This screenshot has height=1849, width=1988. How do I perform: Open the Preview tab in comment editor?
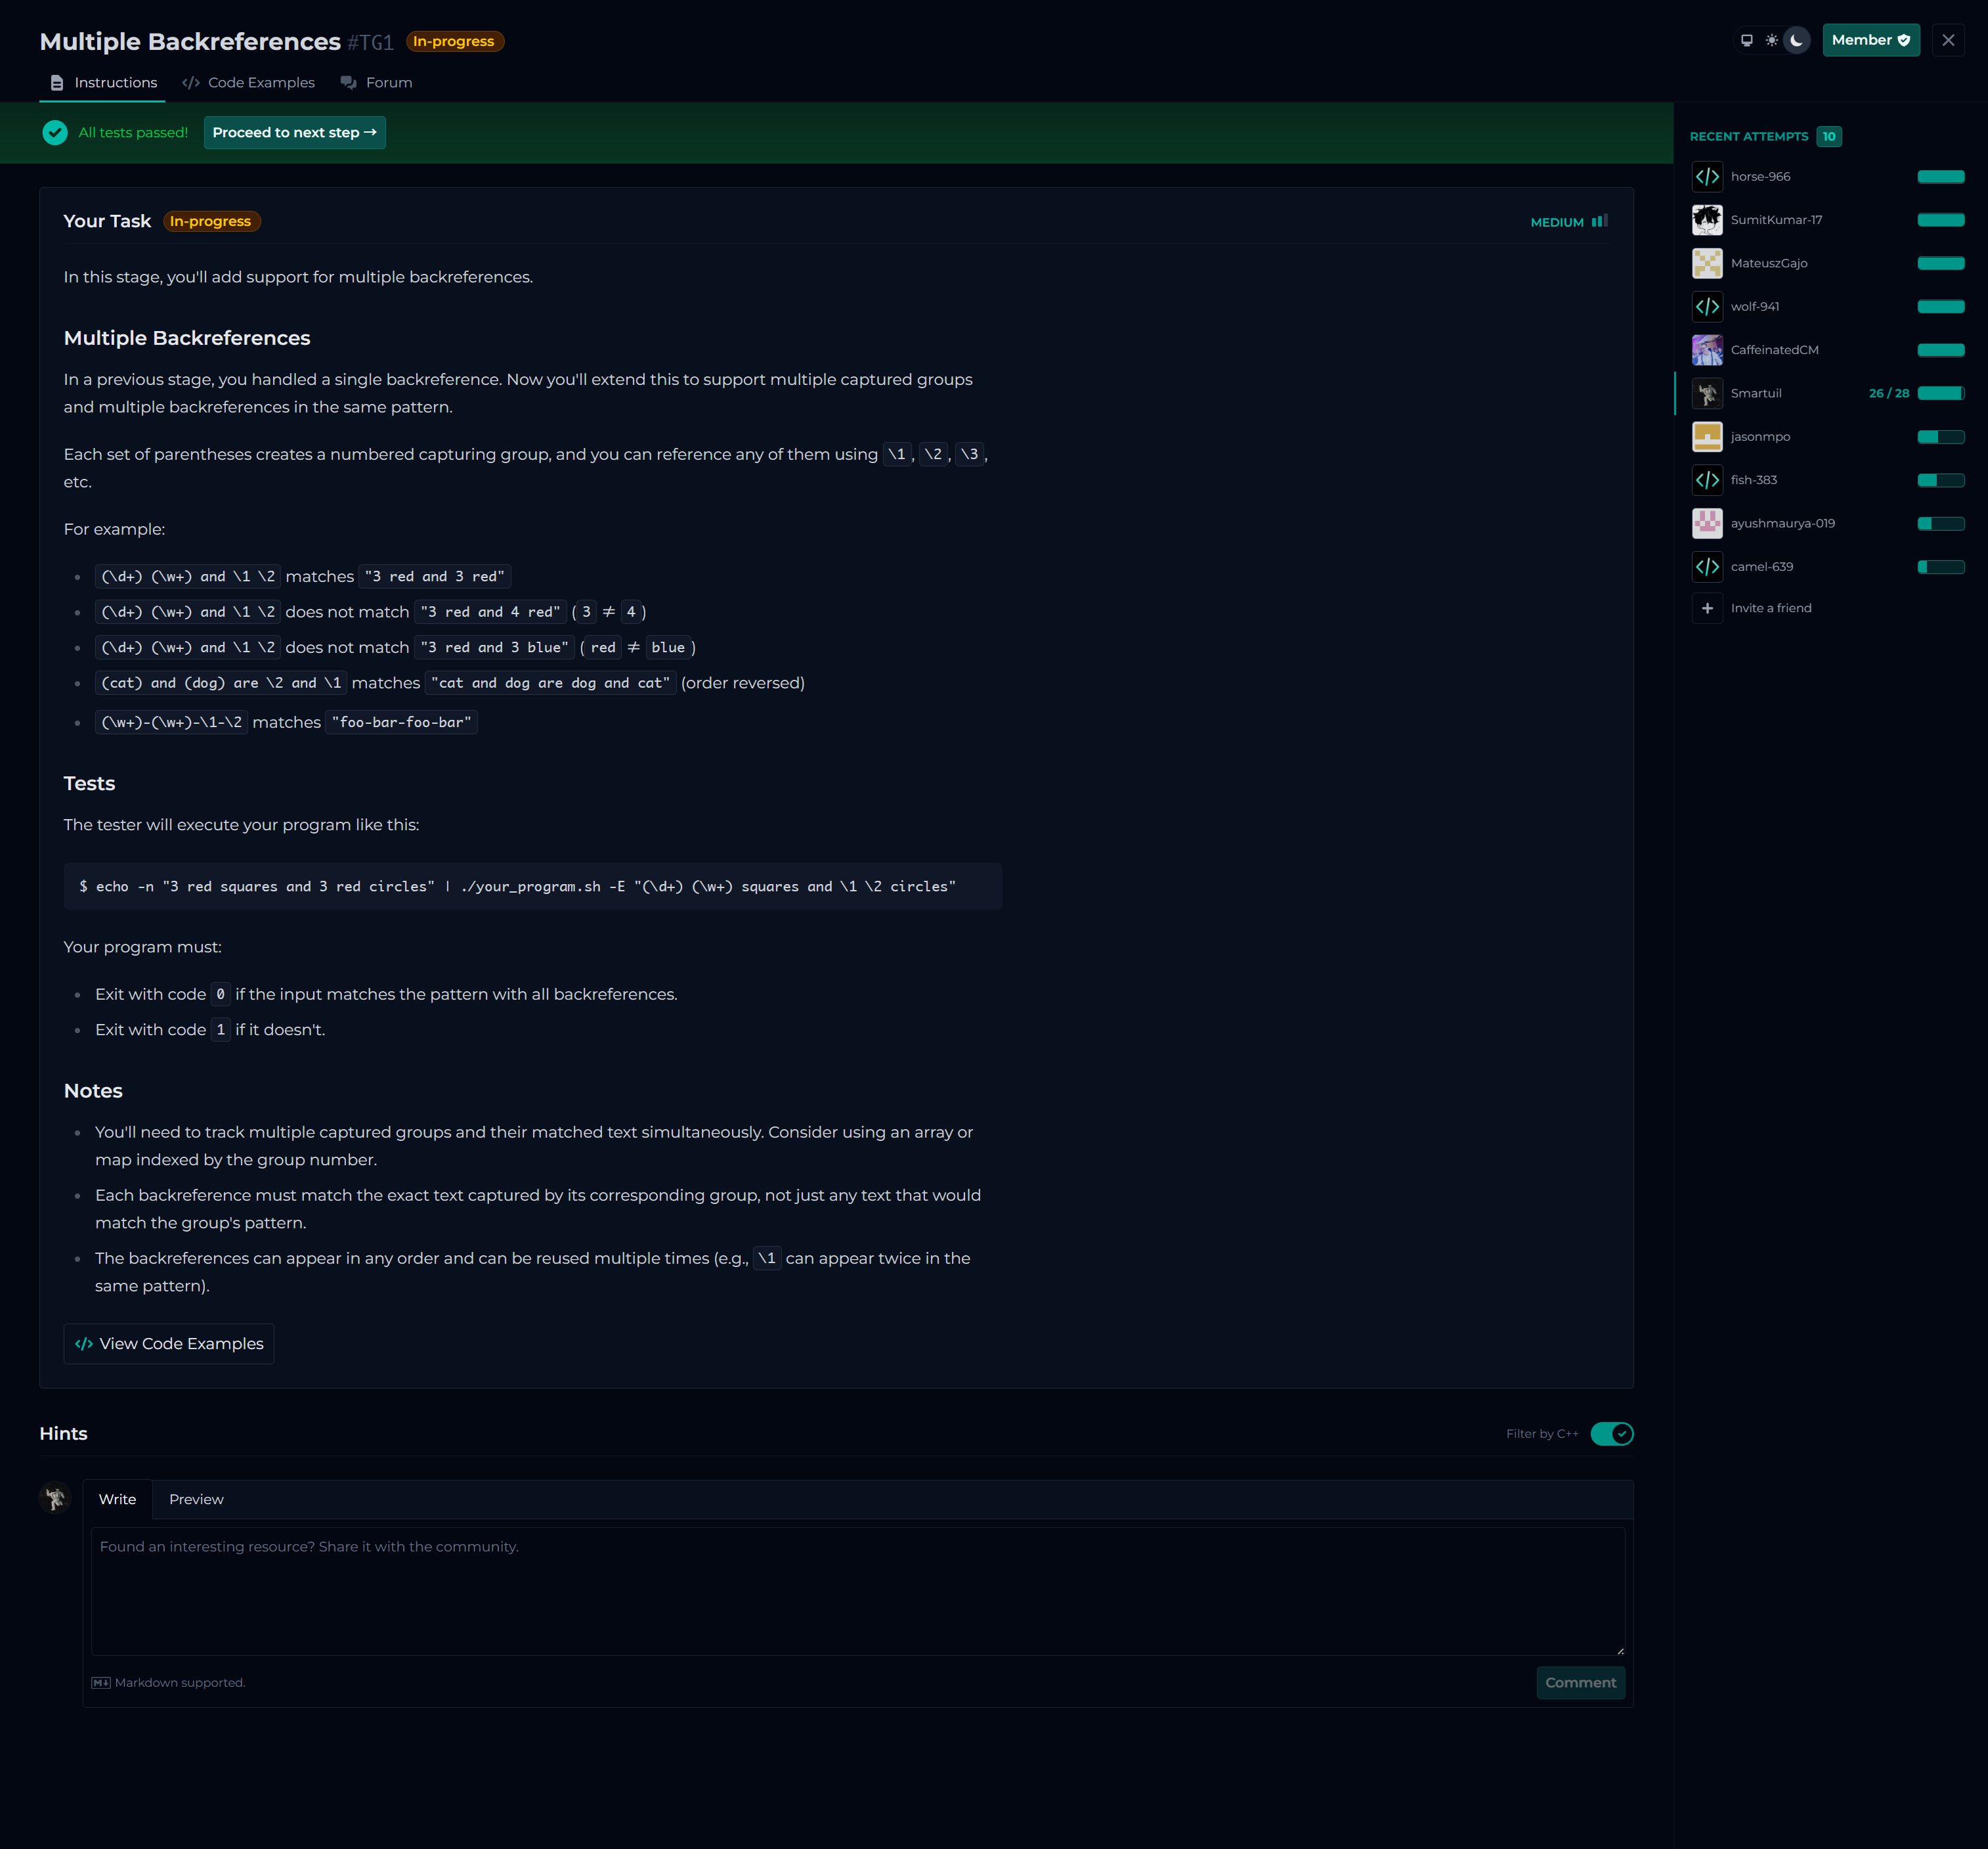tap(196, 1499)
